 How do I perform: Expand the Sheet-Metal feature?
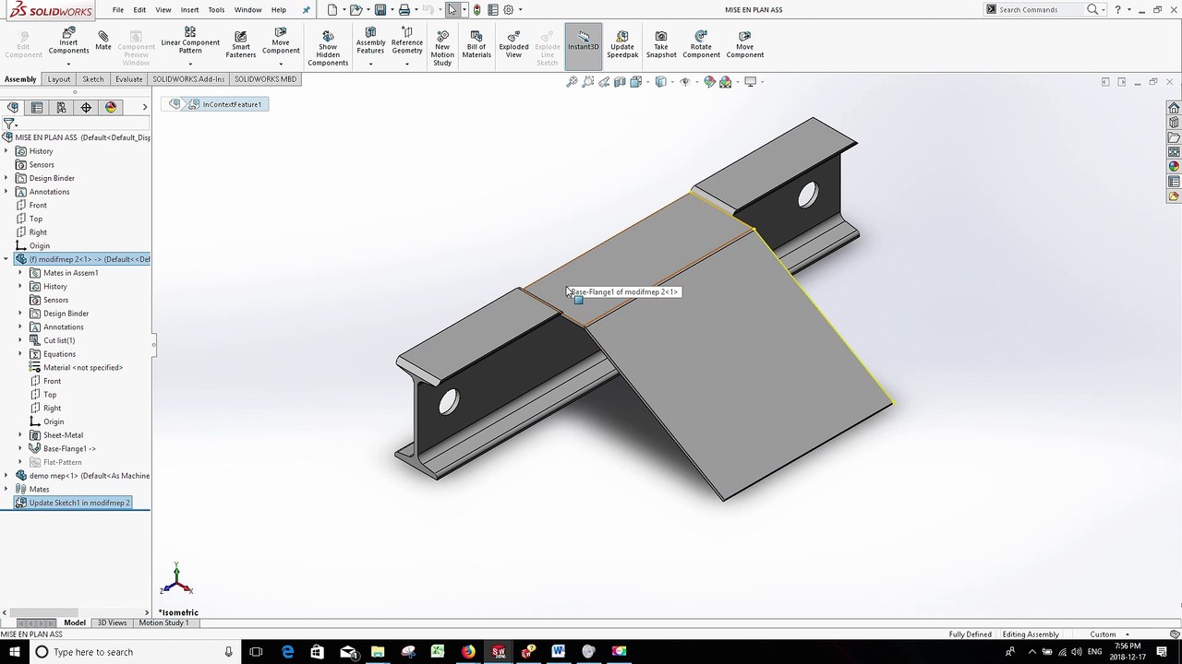point(20,435)
